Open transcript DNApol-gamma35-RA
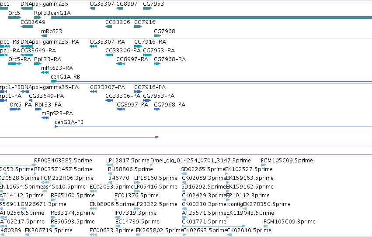Viewport: 372px width, 237px height. click(x=50, y=42)
